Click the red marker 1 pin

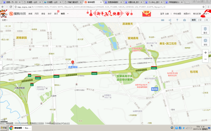pyautogui.click(x=72, y=62)
